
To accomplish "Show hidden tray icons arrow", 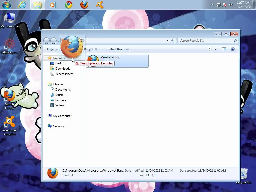I will click(212, 5).
